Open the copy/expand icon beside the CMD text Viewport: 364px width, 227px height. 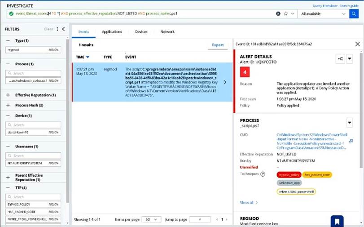click(351, 141)
